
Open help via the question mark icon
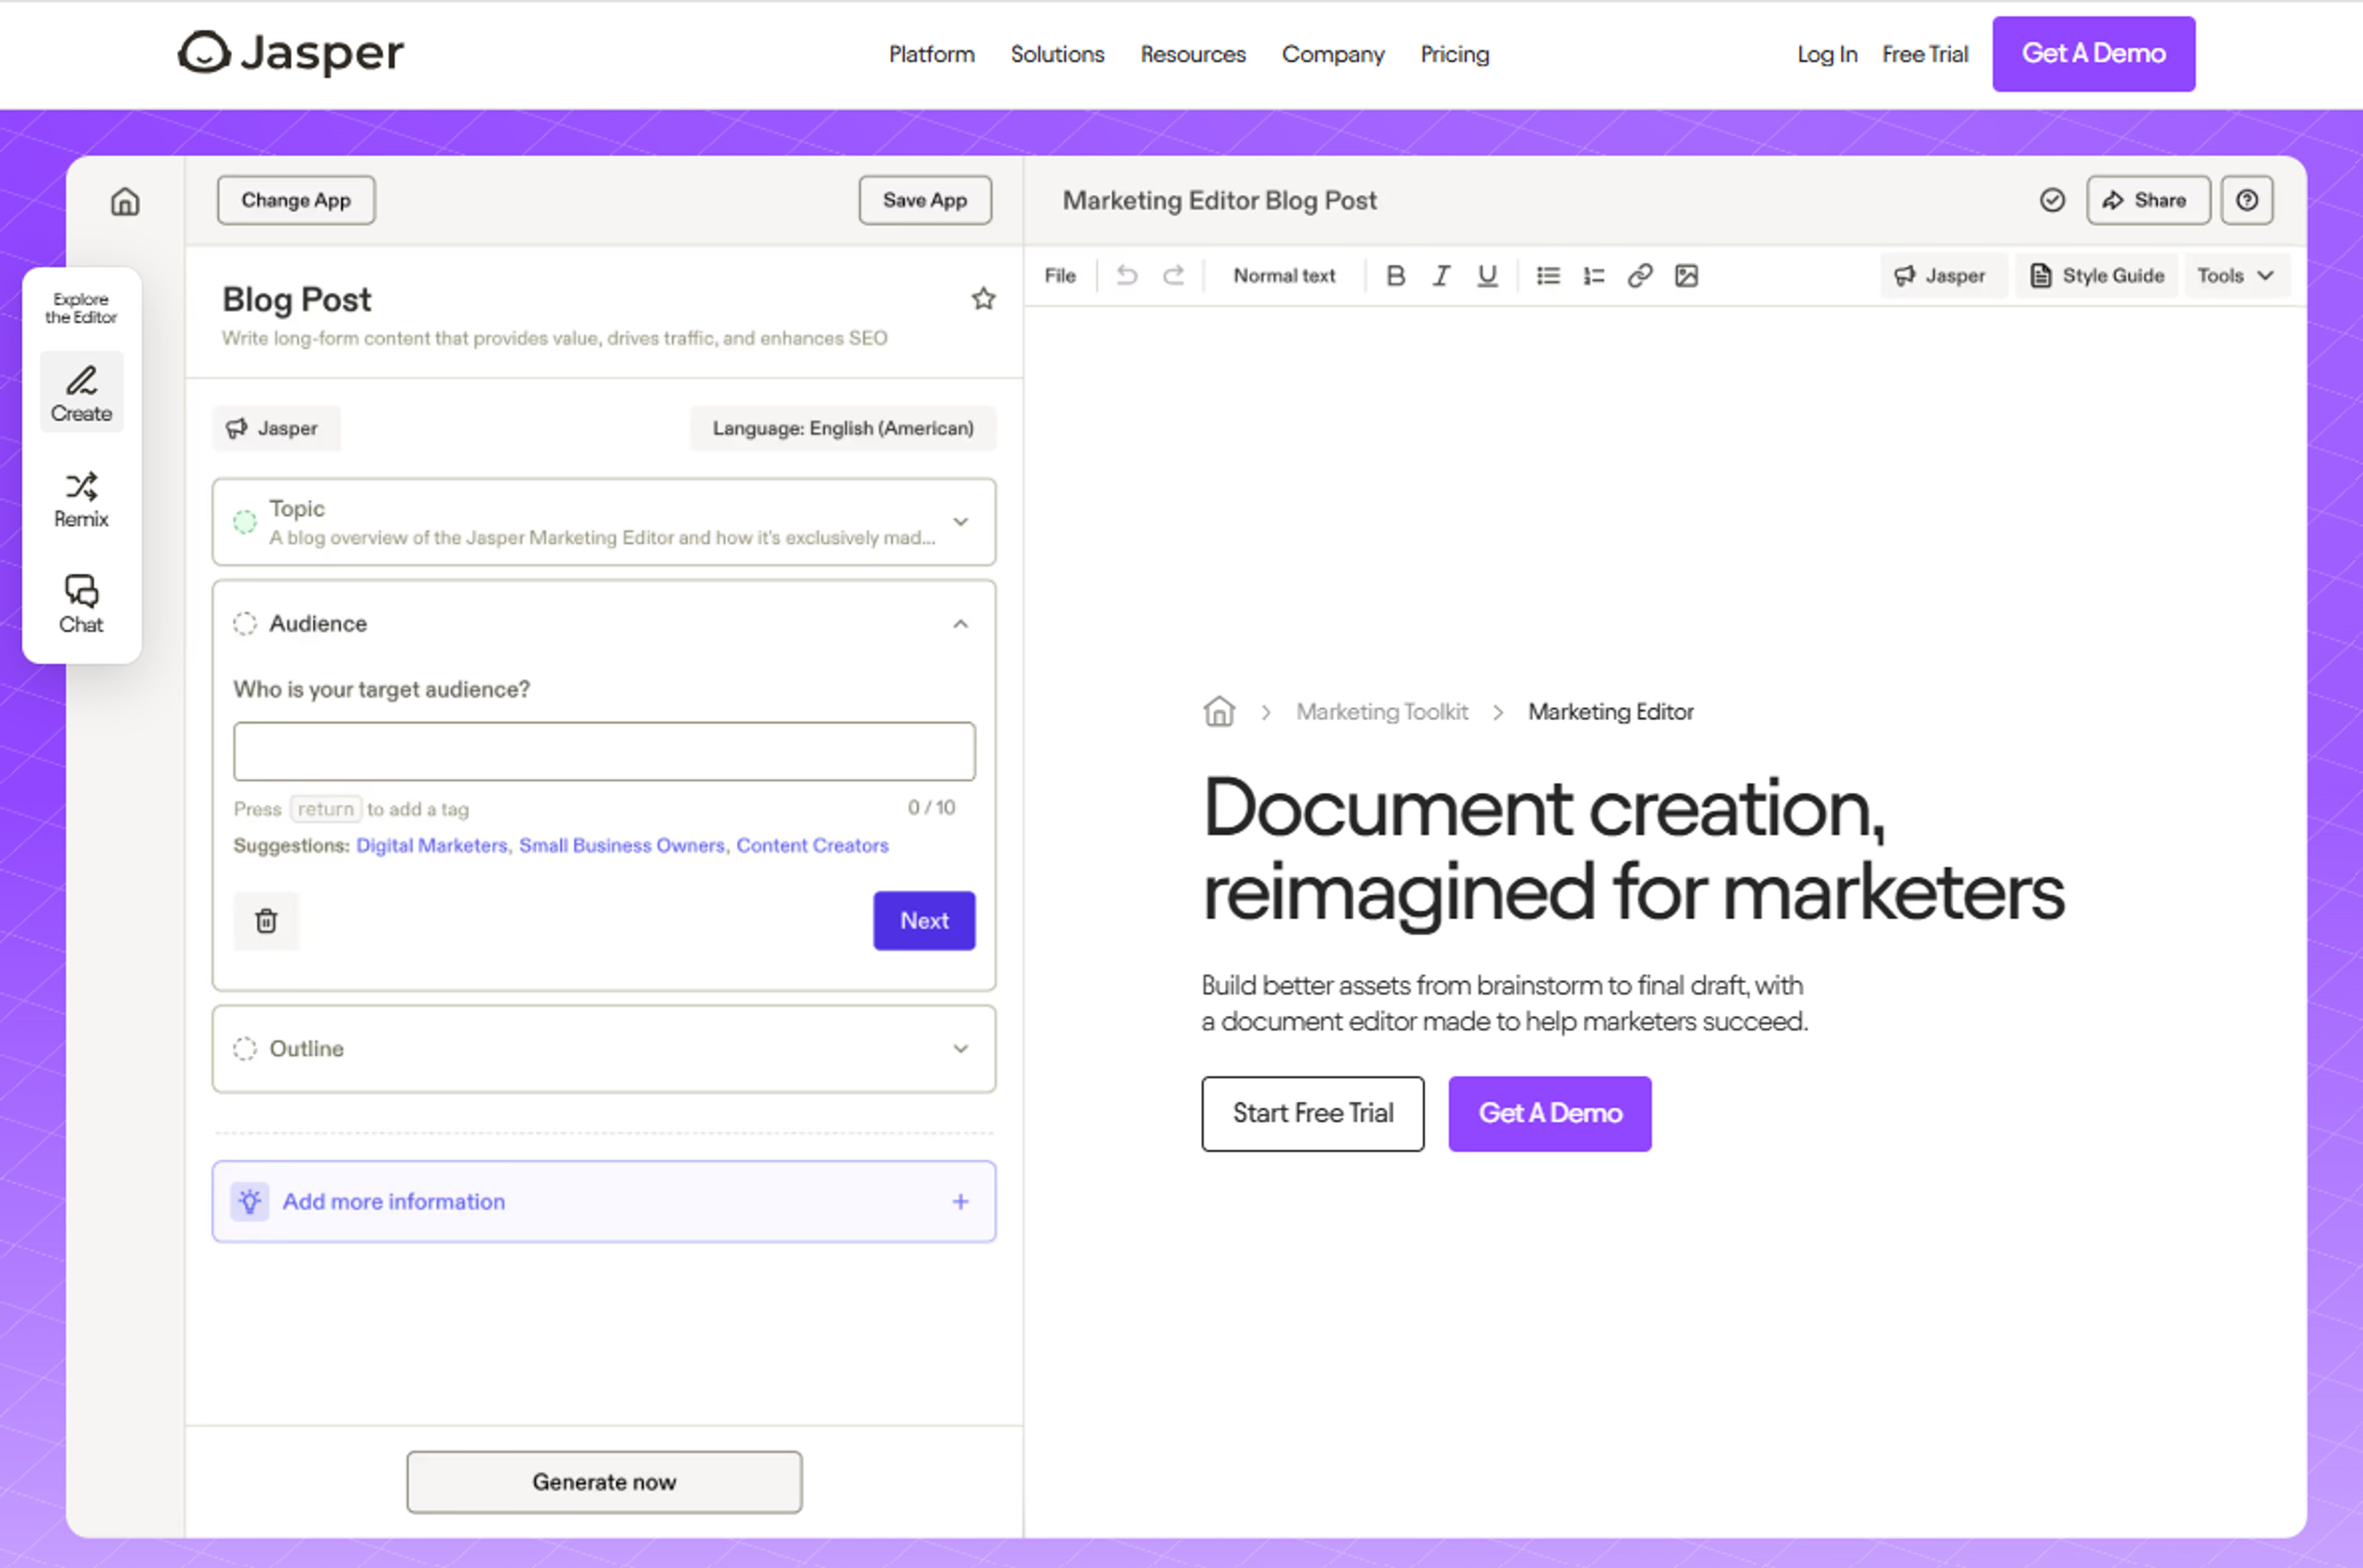point(2246,200)
